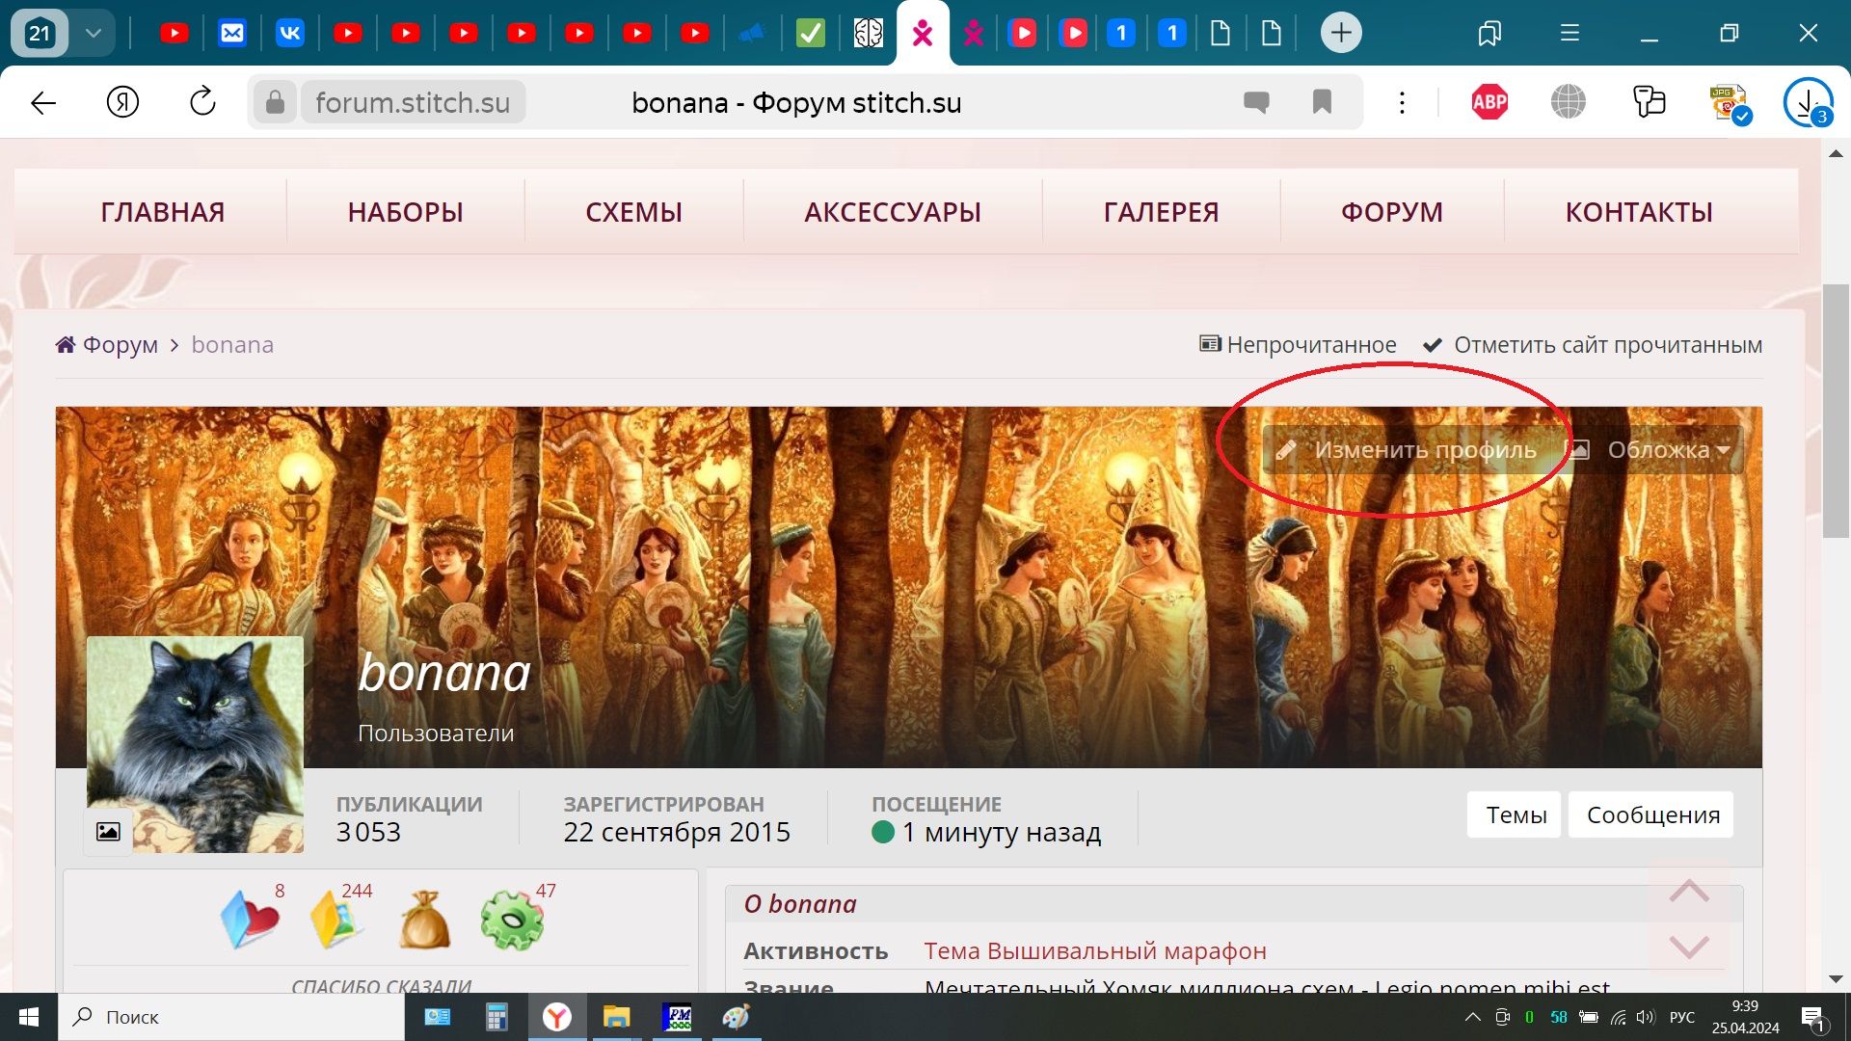The width and height of the screenshot is (1851, 1041).
Task: Switch to the brain icon tab
Action: click(868, 34)
